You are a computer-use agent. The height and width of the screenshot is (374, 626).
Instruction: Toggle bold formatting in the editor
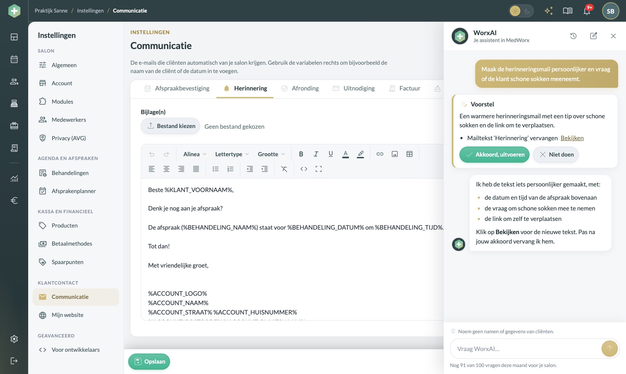pos(301,154)
